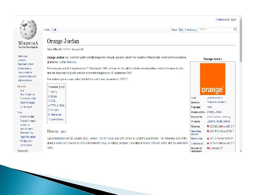
Task: Click Total assets link in infobox
Action: click(x=197, y=144)
